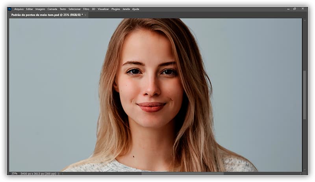
Task: Open the Arquivo menu
Action: coord(19,9)
